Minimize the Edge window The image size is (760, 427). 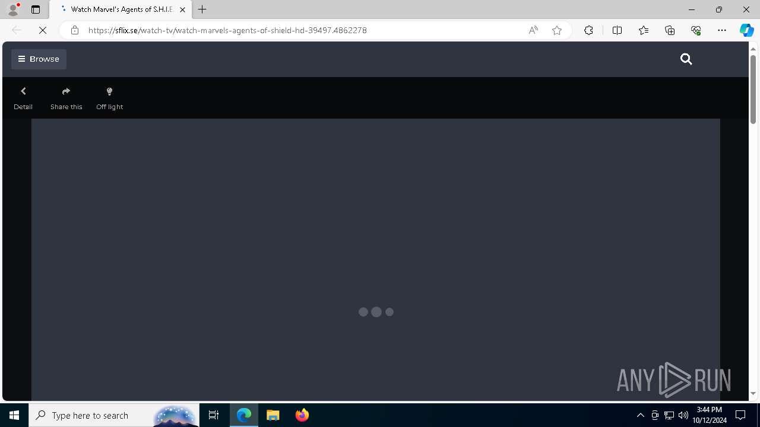[692, 9]
